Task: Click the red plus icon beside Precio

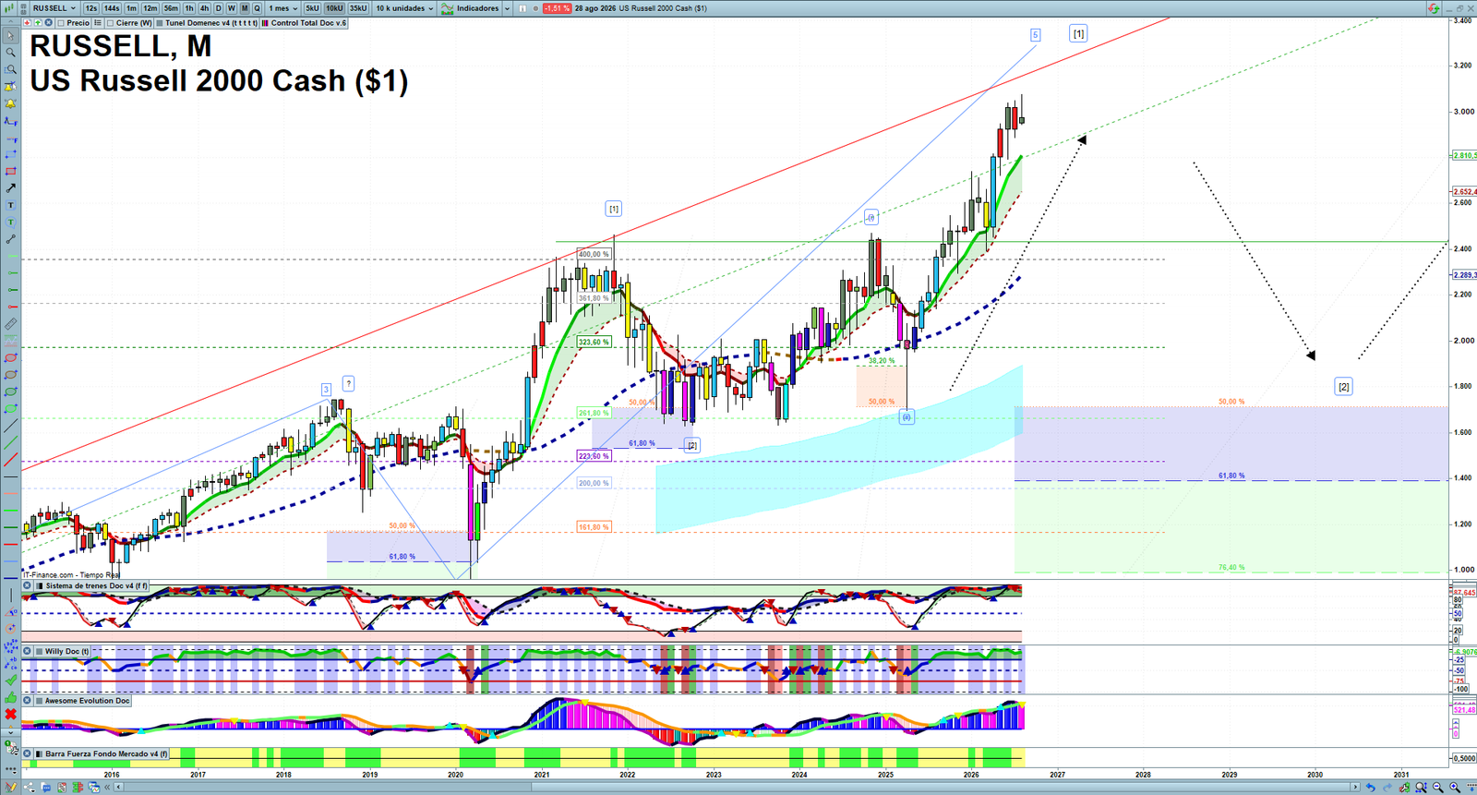Action: point(27,23)
